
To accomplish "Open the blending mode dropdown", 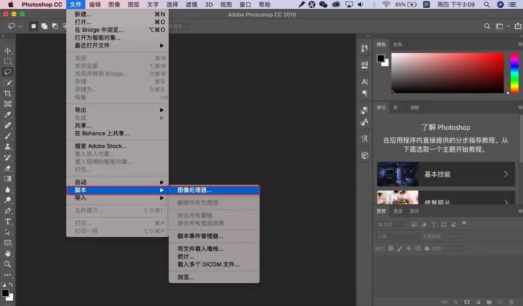I will click(396, 236).
